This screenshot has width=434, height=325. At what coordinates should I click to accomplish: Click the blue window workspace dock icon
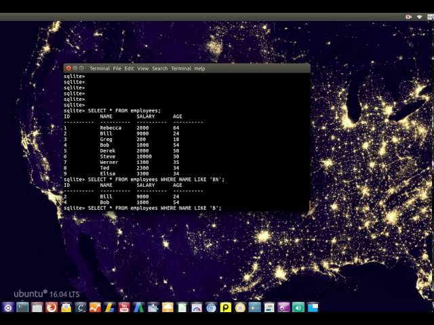click(313, 307)
